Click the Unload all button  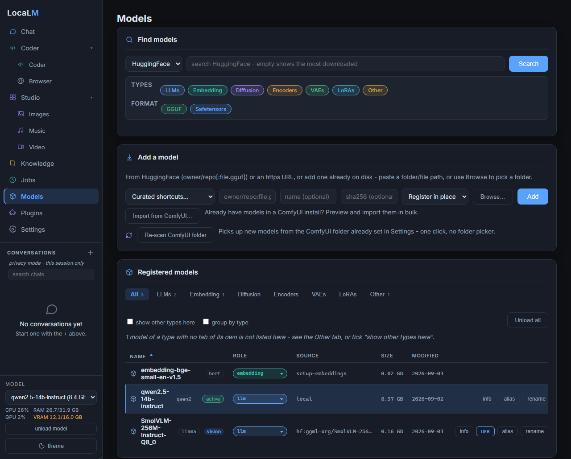point(528,320)
